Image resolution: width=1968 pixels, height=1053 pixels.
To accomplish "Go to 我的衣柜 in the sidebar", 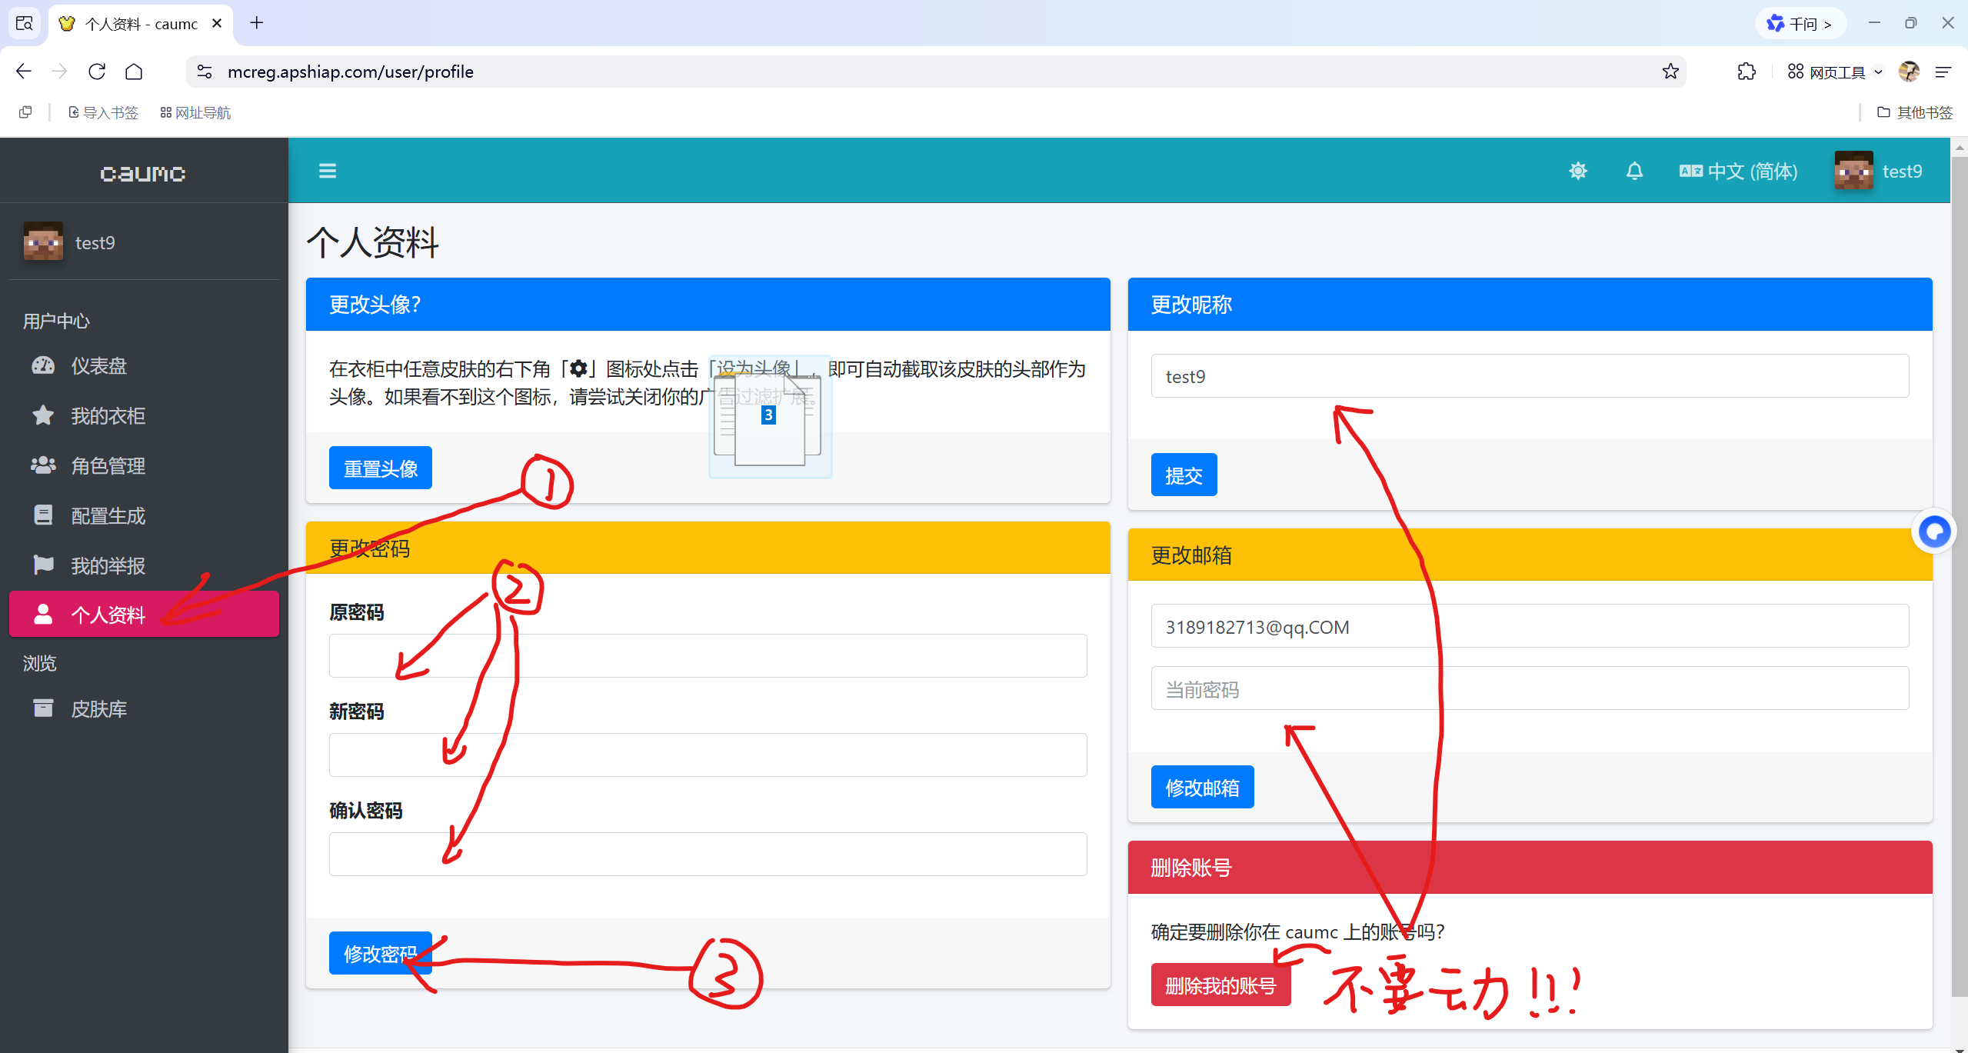I will pos(108,415).
